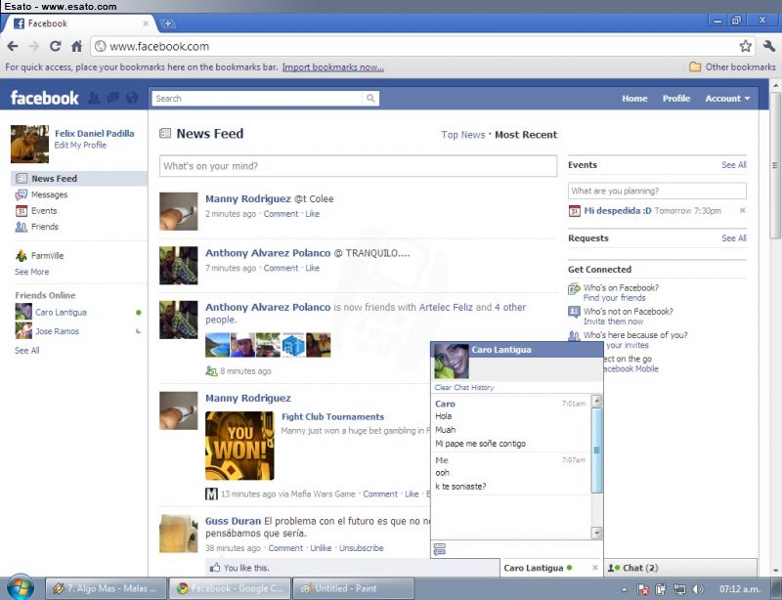
Task: Click the beach photo in new friends thumbnails
Action: coord(217,345)
